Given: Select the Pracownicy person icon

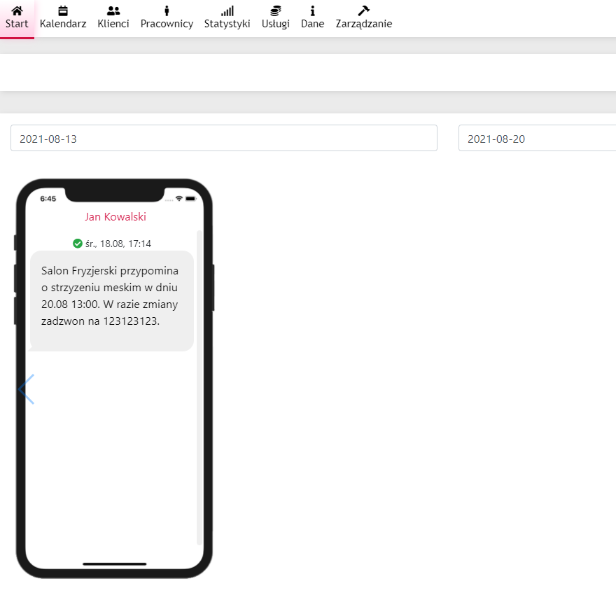Looking at the screenshot, I should point(167,10).
